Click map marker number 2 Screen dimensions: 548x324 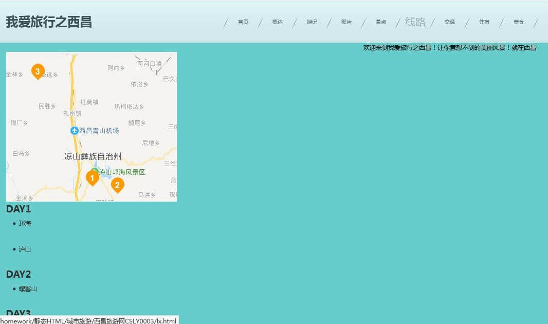click(118, 185)
